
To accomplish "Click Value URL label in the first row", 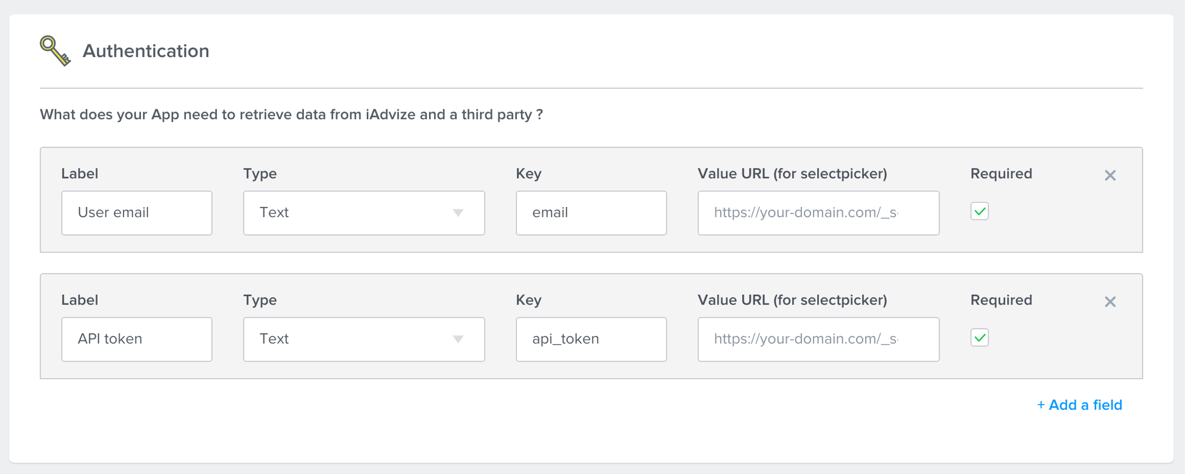I will pyautogui.click(x=792, y=174).
